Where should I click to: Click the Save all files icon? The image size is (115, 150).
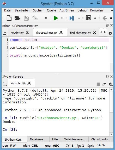coord(35,18)
